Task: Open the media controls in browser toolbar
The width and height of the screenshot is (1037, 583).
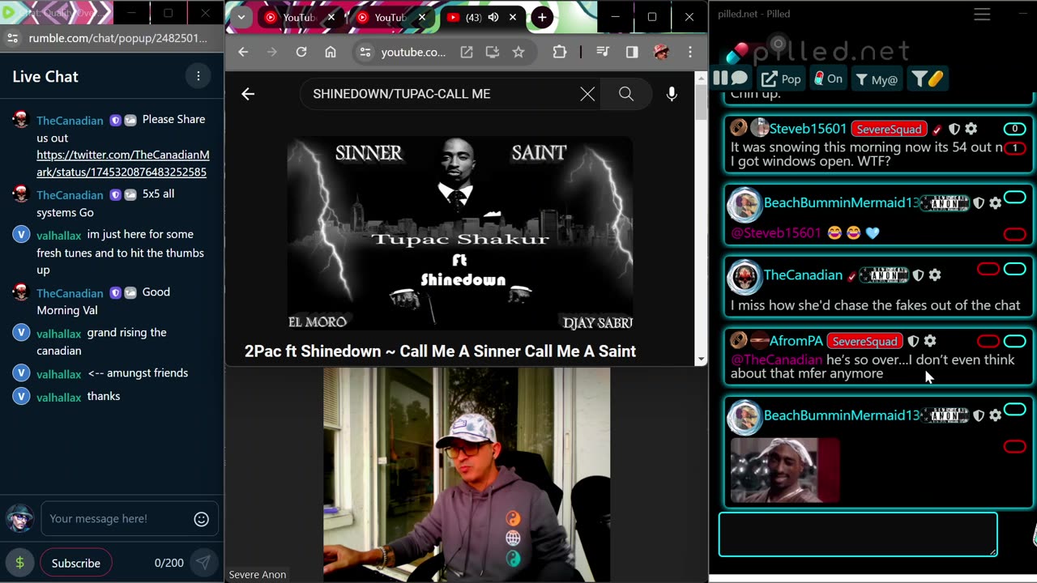Action: [x=603, y=52]
